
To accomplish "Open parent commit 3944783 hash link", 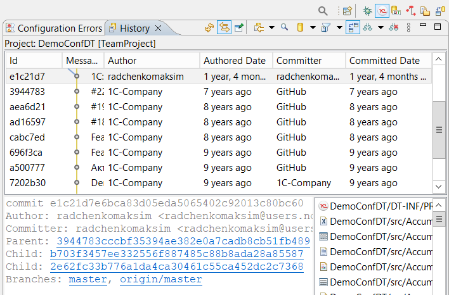I will pos(183,241).
